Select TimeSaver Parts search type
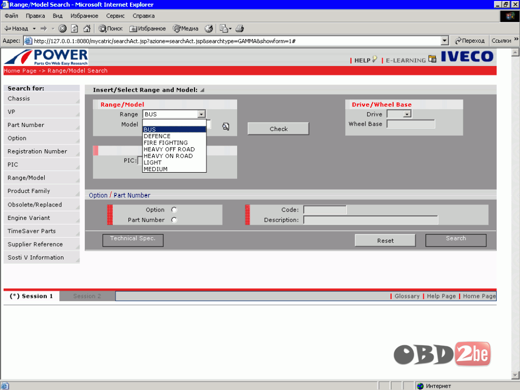Screen dimensions: 520x390 (42, 231)
